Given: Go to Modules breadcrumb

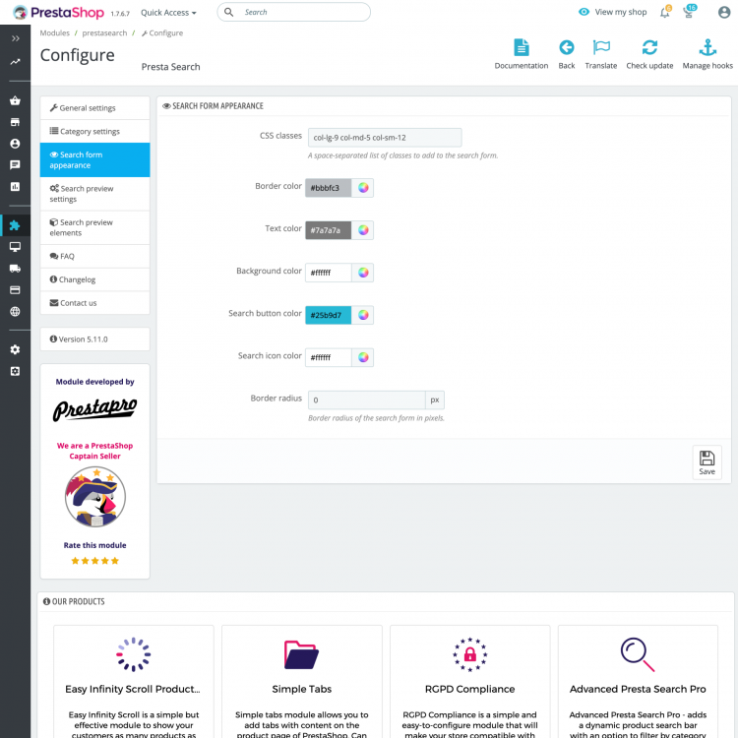Looking at the screenshot, I should pos(54,32).
